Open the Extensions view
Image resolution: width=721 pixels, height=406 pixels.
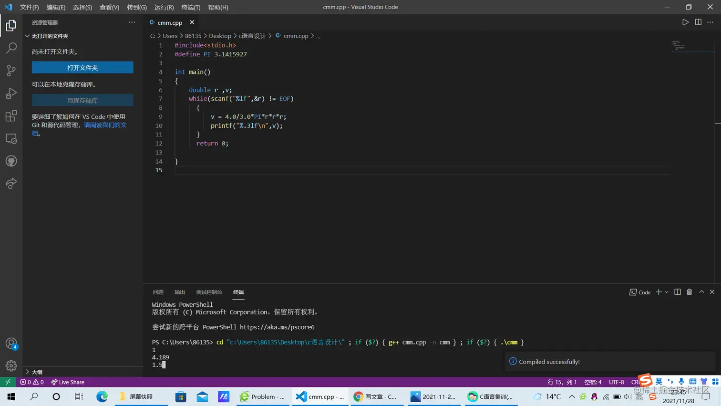coord(11,116)
